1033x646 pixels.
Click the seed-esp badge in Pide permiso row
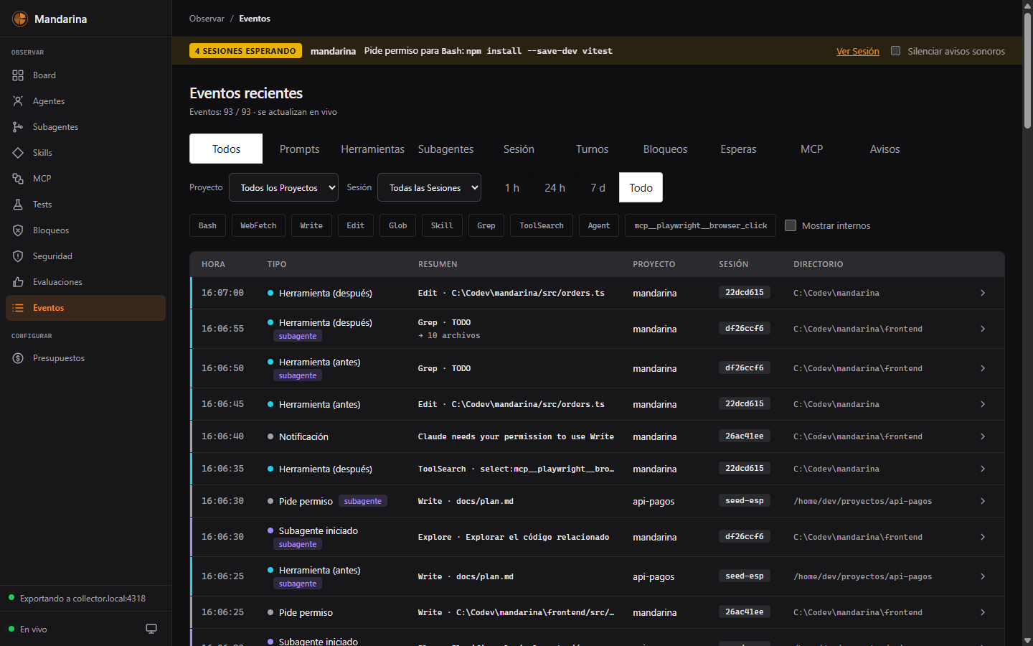pos(745,500)
